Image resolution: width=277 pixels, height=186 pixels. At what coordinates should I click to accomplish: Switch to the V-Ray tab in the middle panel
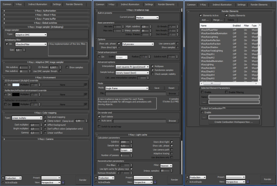[111, 5]
